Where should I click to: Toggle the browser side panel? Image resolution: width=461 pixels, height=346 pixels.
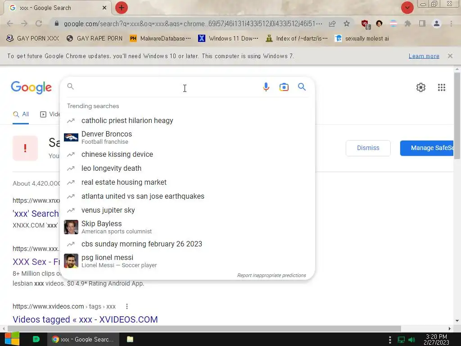(x=422, y=23)
